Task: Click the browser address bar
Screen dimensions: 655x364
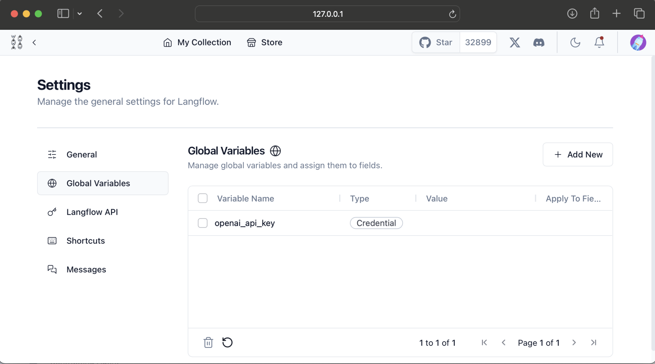Action: pos(327,14)
